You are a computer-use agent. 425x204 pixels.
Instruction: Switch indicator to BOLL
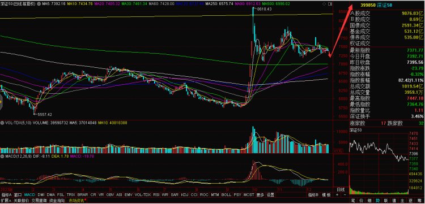(x=226, y=195)
